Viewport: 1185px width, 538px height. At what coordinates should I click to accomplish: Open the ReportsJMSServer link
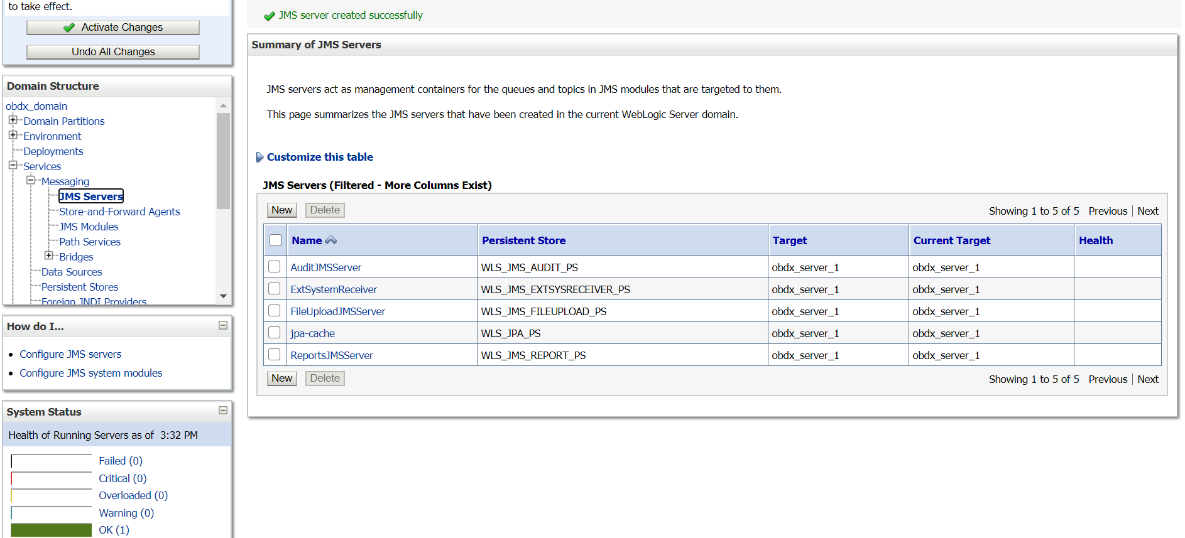(x=331, y=355)
